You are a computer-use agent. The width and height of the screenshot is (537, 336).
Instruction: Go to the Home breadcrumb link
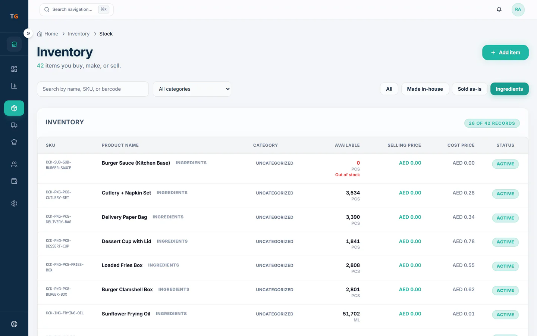coord(51,34)
